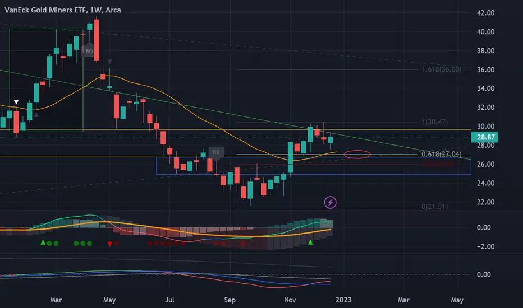Click the green up-triangle under the November histogram
523x308 pixels.
point(310,242)
